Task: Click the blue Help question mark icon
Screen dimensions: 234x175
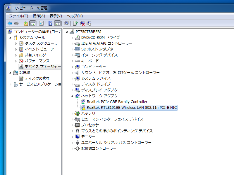Action: [x=50, y=23]
